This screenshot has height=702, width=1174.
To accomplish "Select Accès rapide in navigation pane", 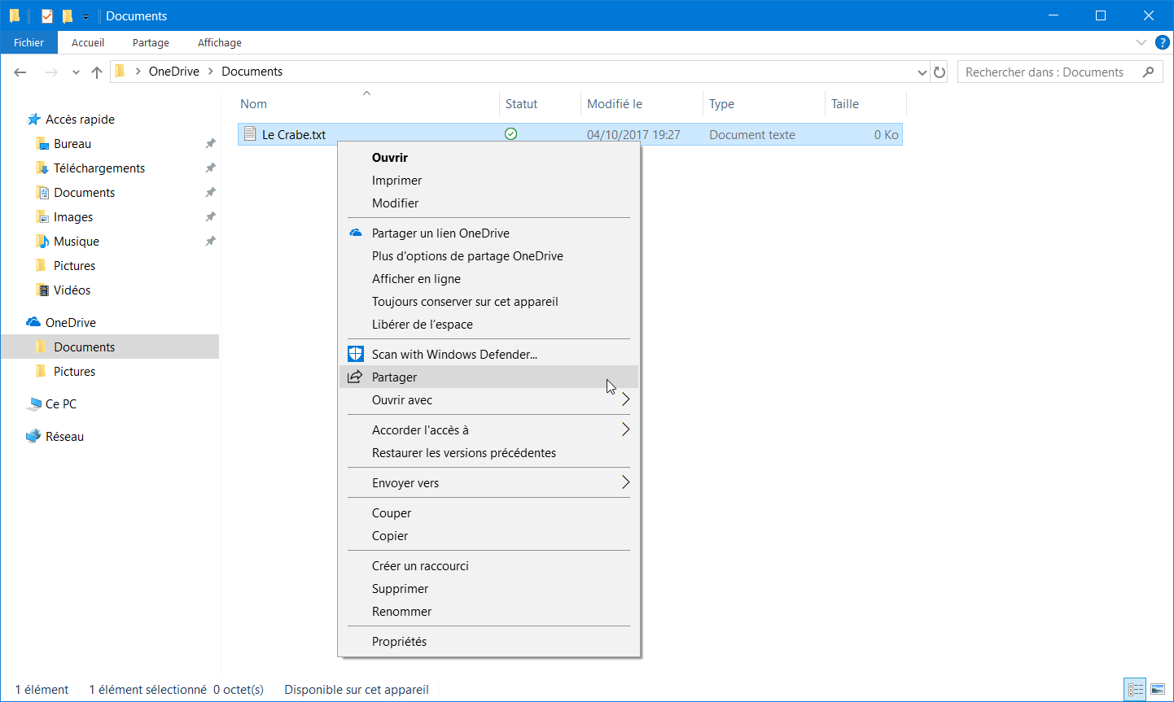I will click(x=80, y=120).
